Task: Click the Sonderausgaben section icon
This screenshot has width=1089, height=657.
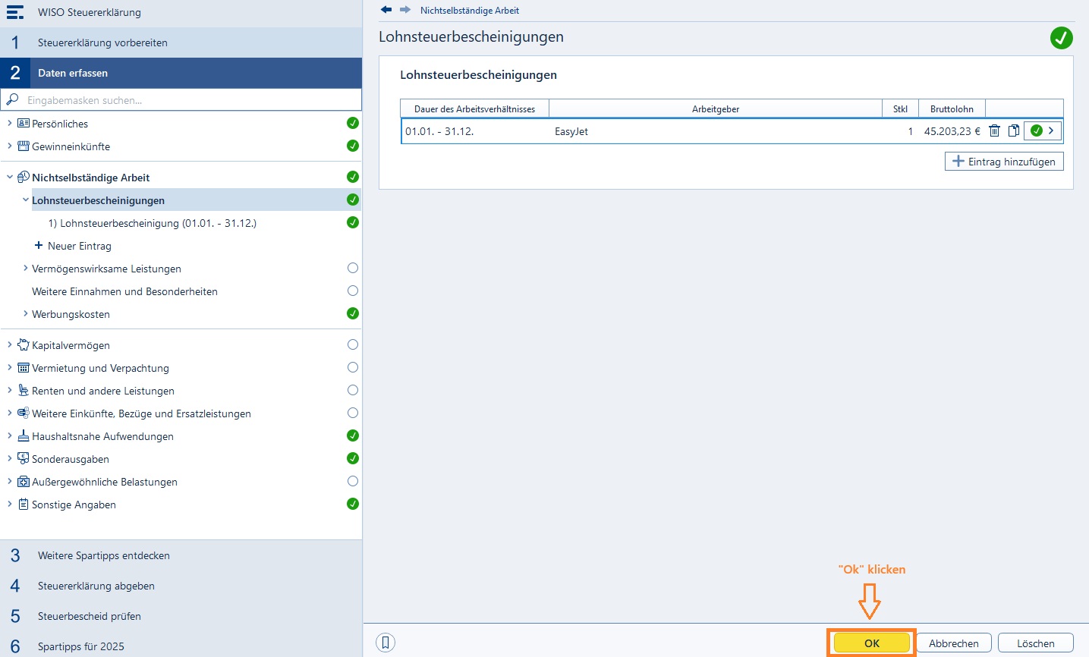Action: (24, 458)
